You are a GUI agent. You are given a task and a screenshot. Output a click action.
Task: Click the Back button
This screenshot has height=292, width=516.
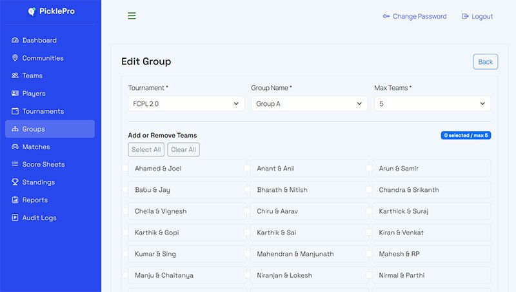pyautogui.click(x=486, y=61)
